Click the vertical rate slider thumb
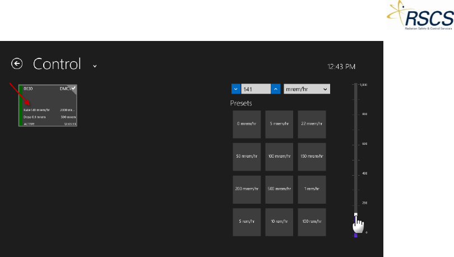 tap(356, 215)
